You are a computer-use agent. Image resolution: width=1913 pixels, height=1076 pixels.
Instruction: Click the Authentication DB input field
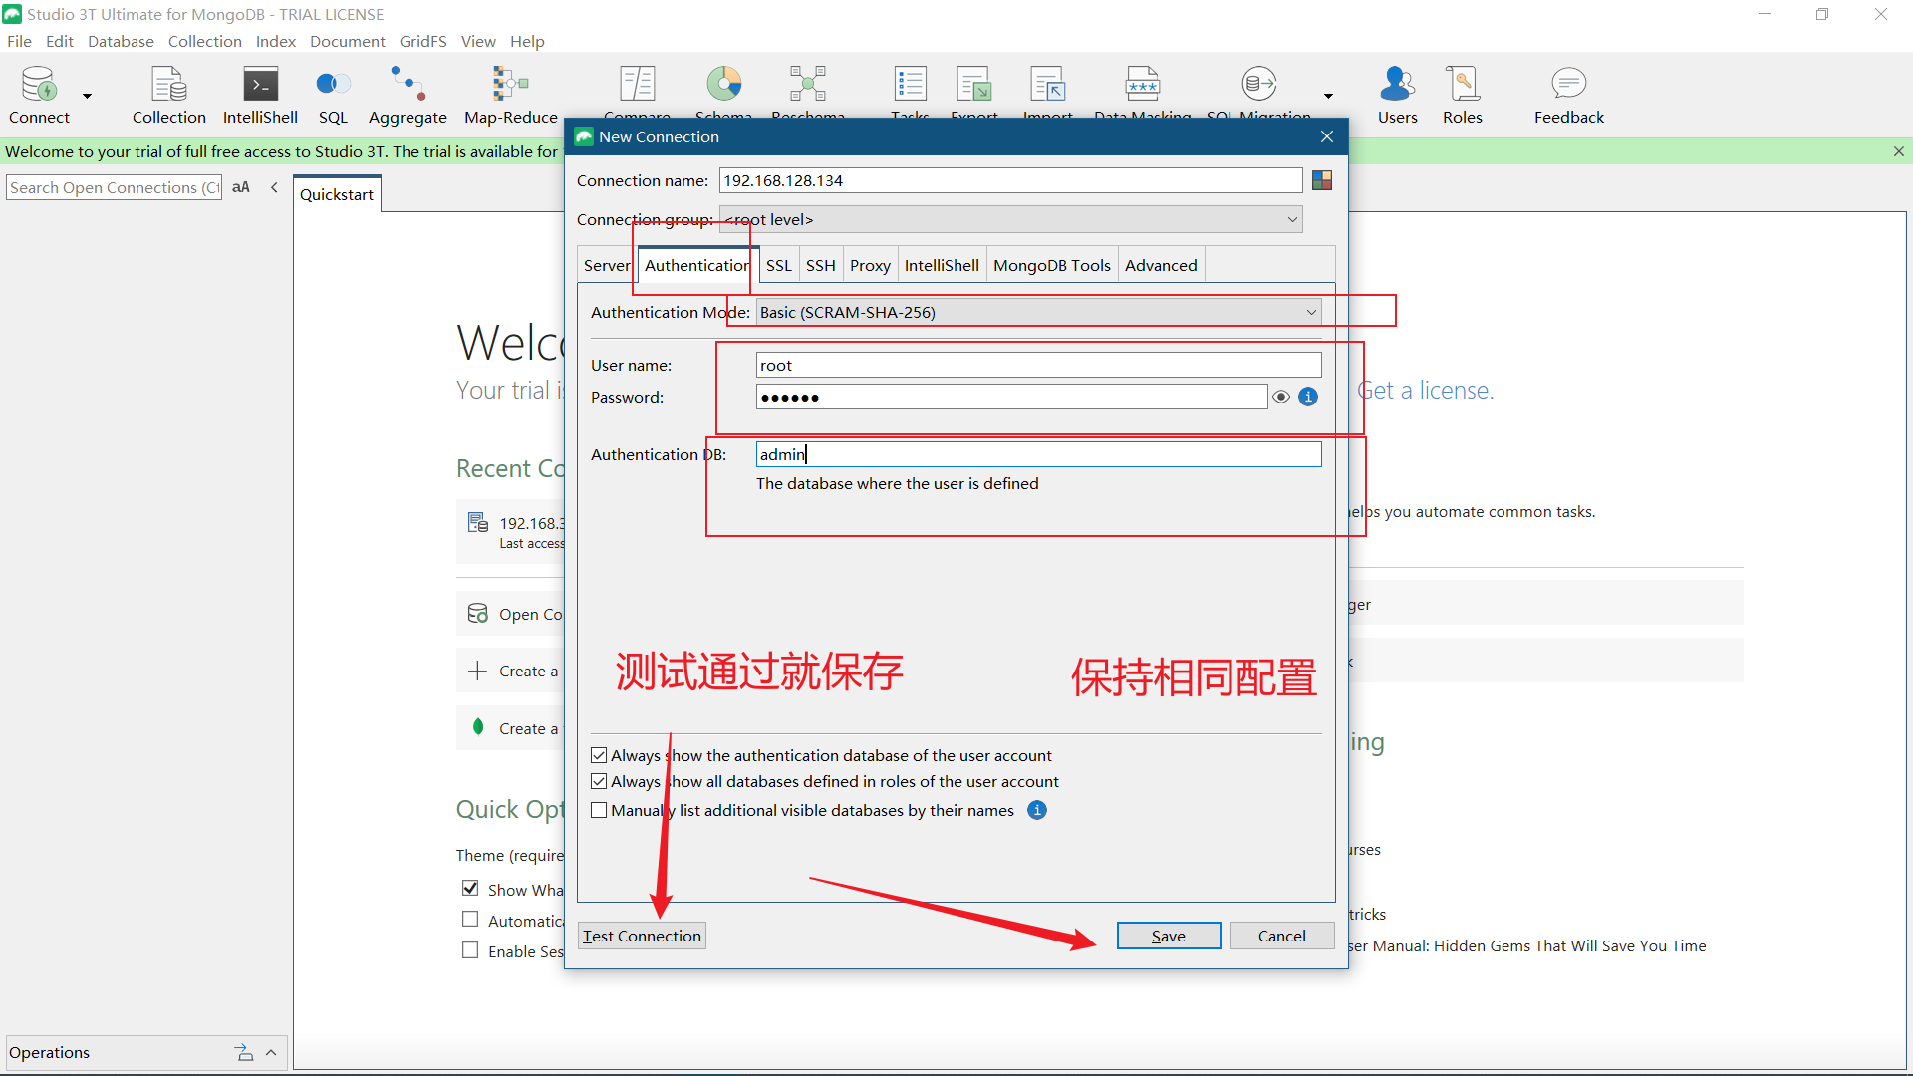[1038, 454]
